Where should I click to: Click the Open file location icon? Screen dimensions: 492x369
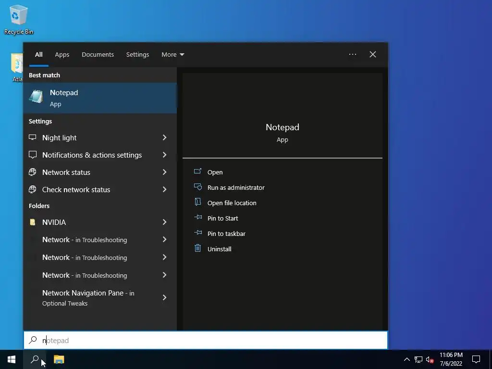pyautogui.click(x=197, y=202)
